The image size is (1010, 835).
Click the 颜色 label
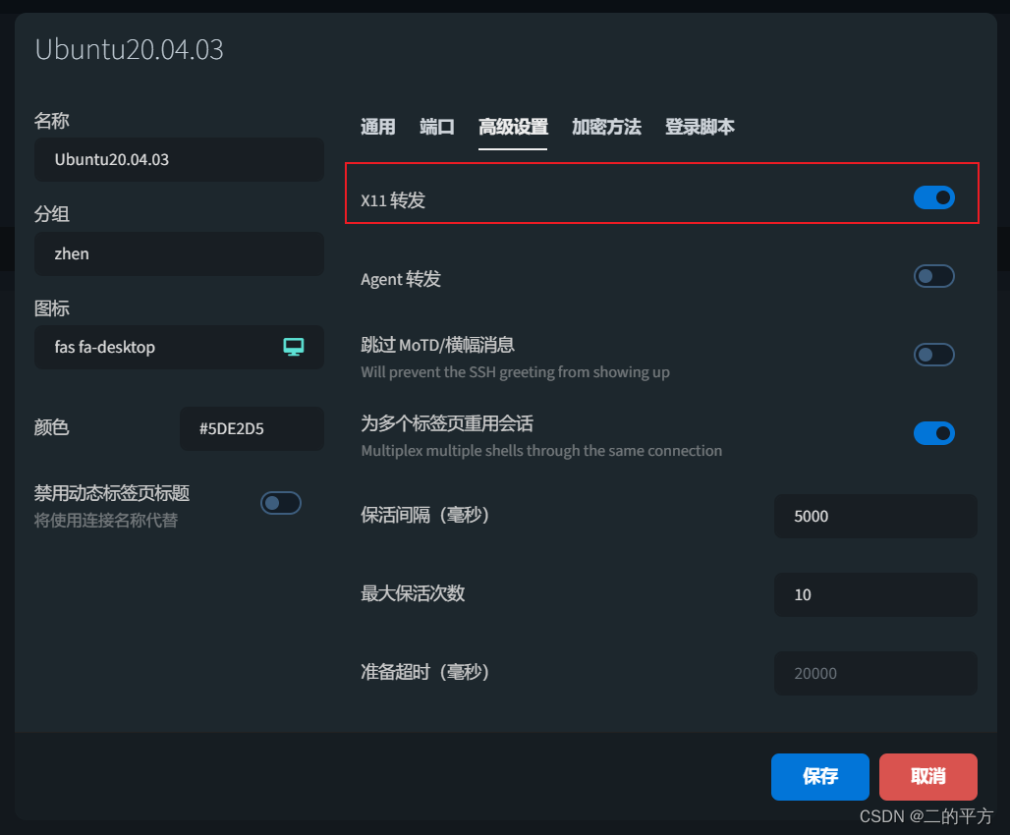pos(51,427)
